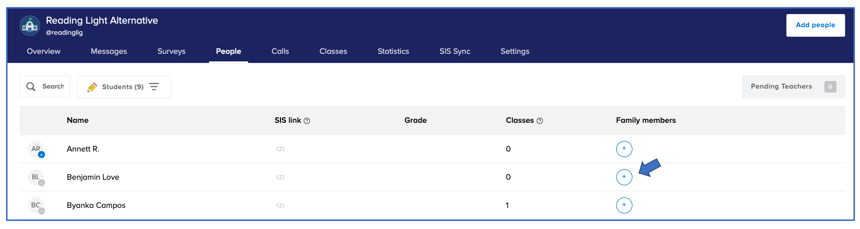Click Benjamin Love's BL avatar
Image resolution: width=860 pixels, height=229 pixels.
tap(36, 177)
